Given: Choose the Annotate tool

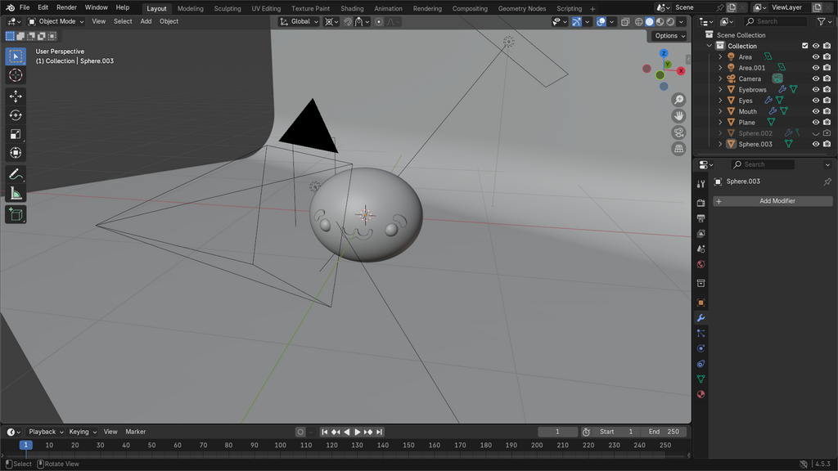Looking at the screenshot, I should click(x=16, y=174).
